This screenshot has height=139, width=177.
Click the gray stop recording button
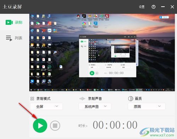click(x=55, y=126)
